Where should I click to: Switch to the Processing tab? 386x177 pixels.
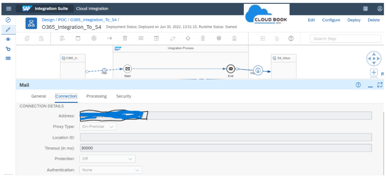(x=96, y=96)
